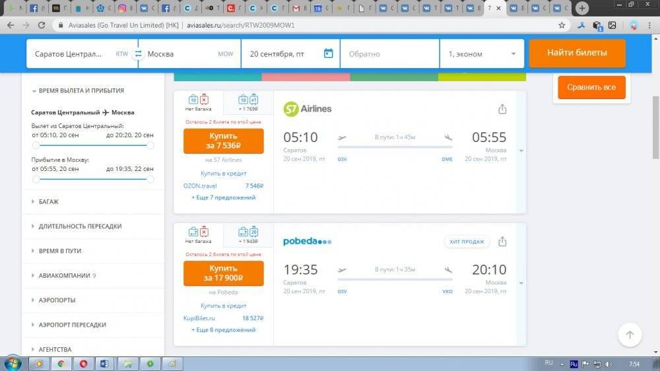Select no-baggage option on S7 ticket
660x371 pixels.
(198, 103)
